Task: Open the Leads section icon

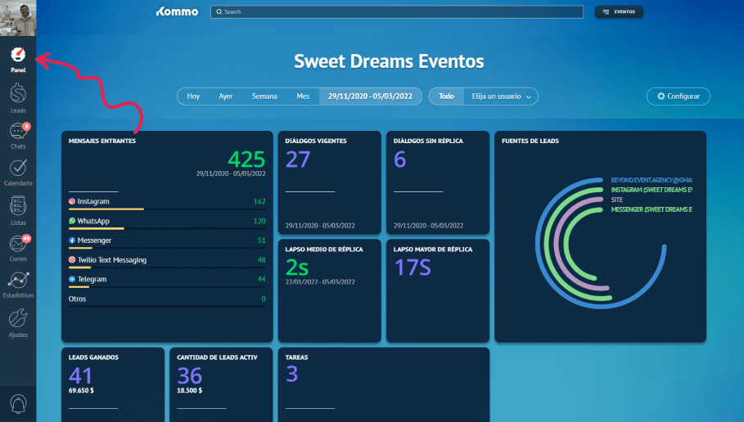Action: (18, 95)
